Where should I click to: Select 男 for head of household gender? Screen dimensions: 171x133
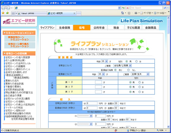point(127,62)
